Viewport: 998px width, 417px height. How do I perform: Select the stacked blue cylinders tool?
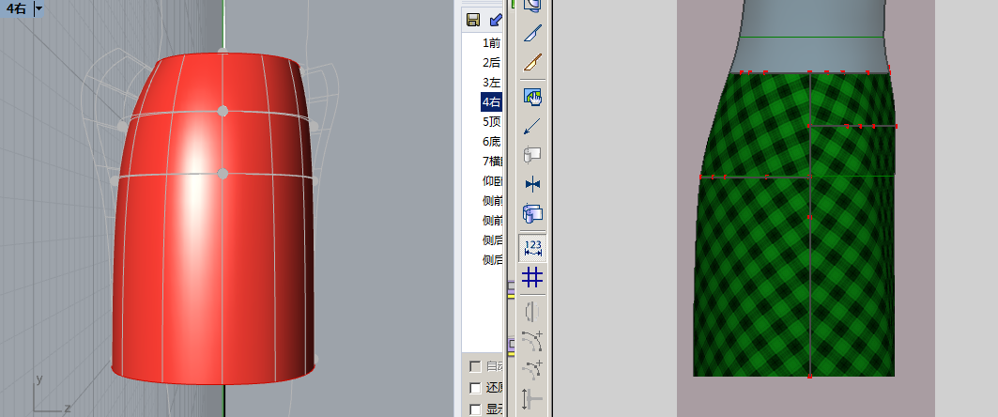(532, 213)
